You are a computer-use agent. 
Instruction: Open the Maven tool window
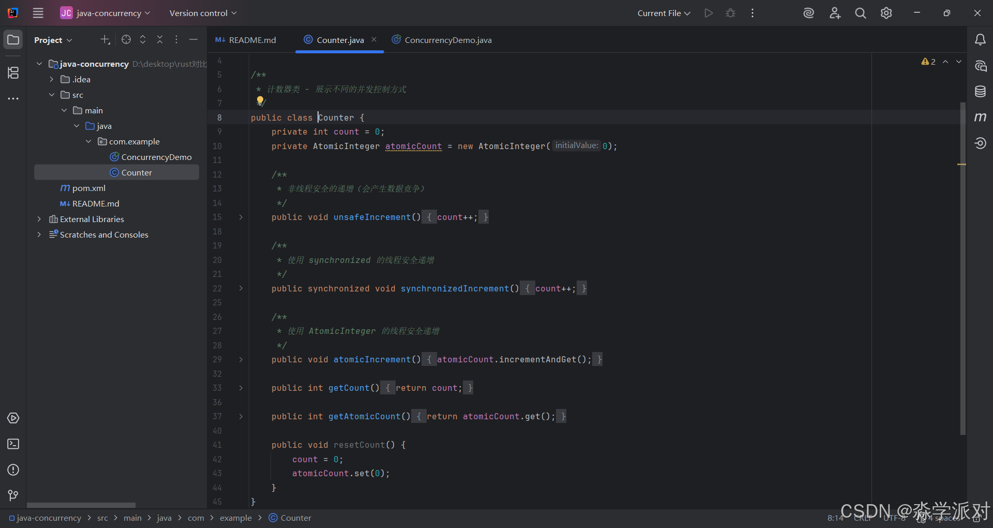(x=981, y=117)
